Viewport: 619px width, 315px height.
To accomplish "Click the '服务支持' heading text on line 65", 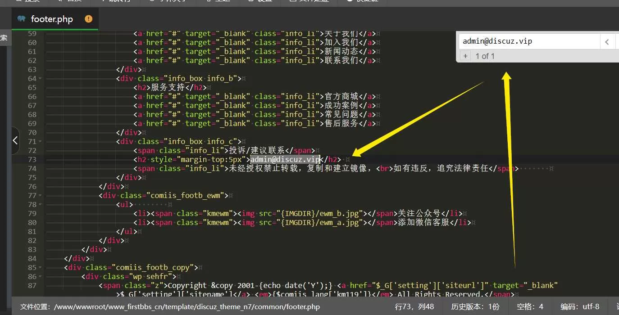I will [x=168, y=87].
